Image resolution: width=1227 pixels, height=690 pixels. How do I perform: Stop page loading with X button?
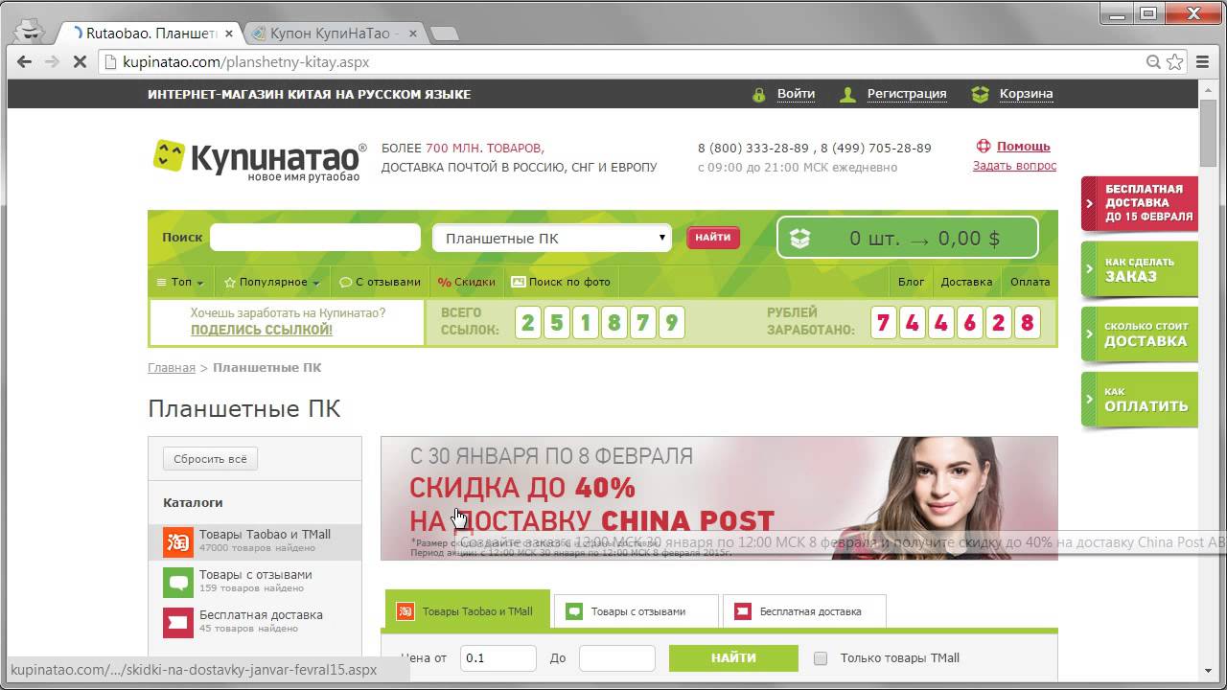point(80,62)
